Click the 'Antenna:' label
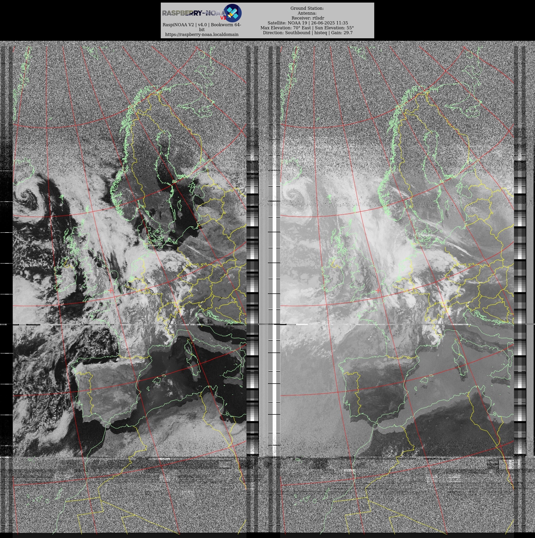535x538 pixels. tap(307, 13)
